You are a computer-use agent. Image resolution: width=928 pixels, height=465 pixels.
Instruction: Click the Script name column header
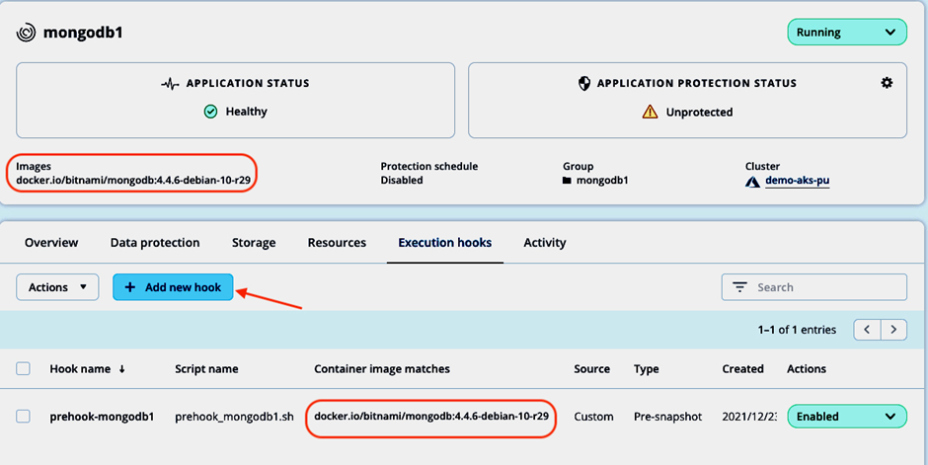click(206, 369)
